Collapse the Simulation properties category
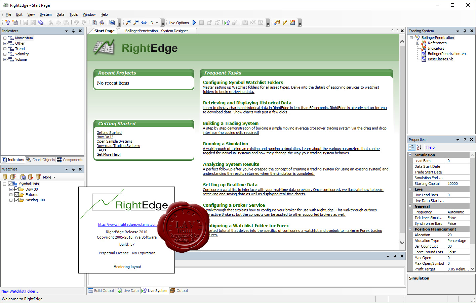 point(410,155)
